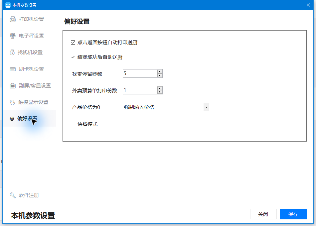316x226 pixels.
Task: Click the change machine money-bag icon
Action: tap(12, 53)
